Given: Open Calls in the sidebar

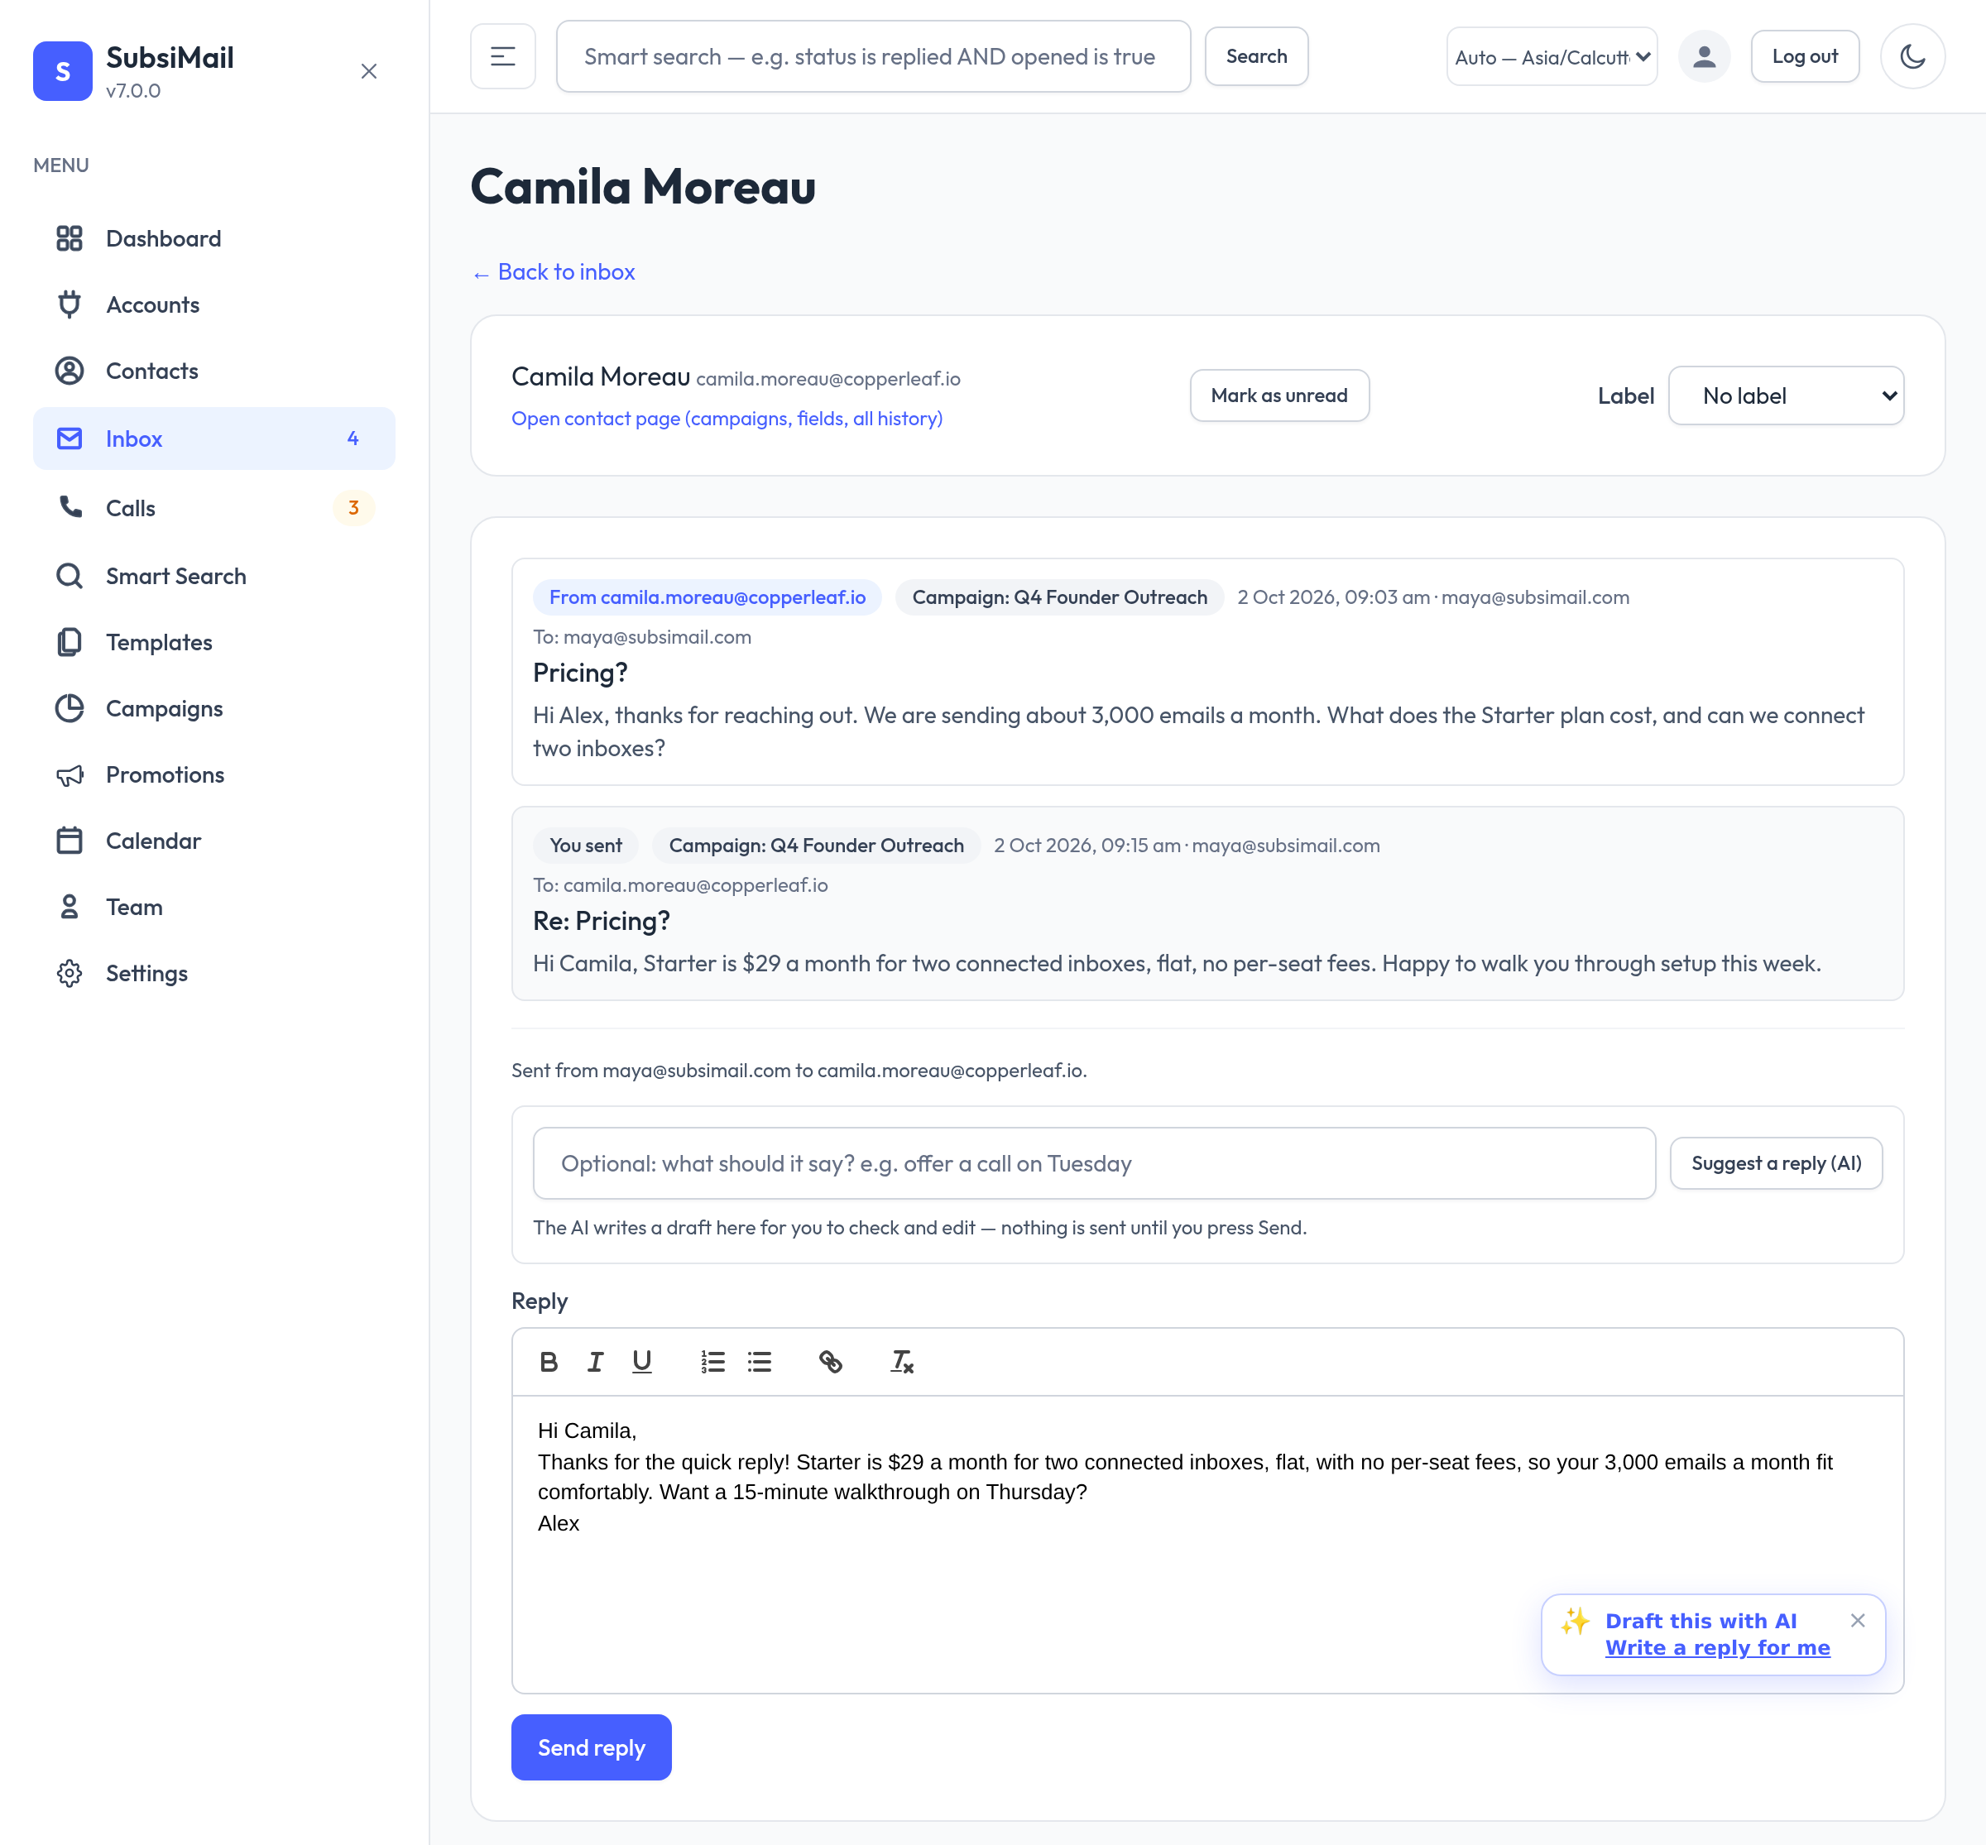Looking at the screenshot, I should (x=213, y=508).
